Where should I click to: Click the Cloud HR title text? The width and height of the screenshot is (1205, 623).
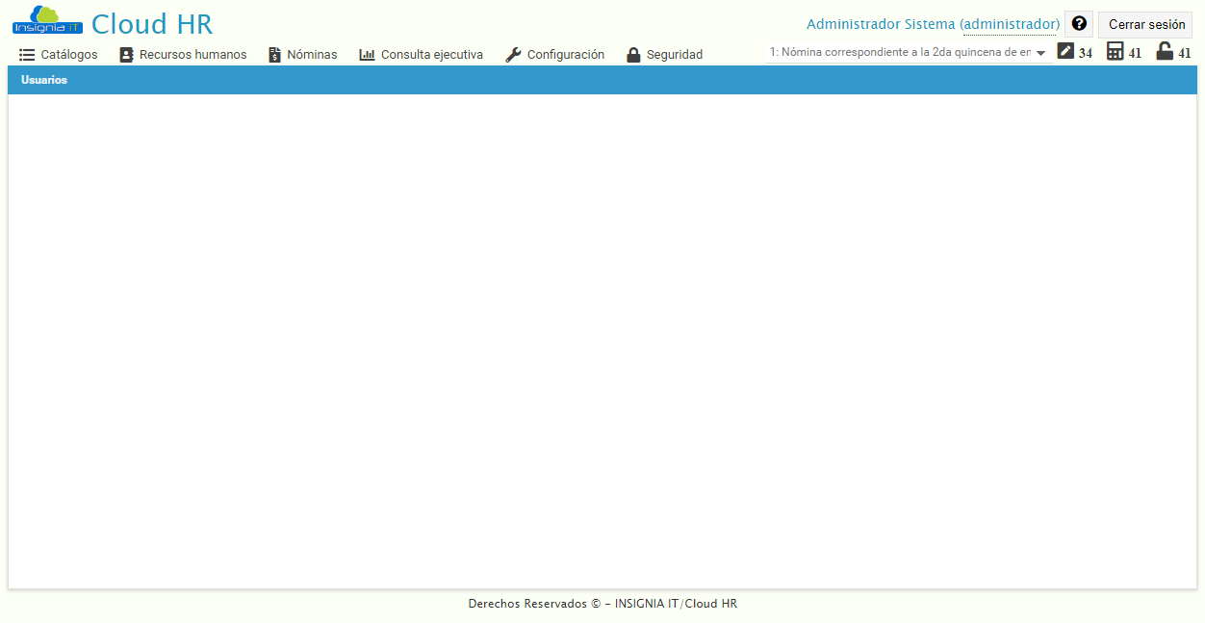coord(151,22)
